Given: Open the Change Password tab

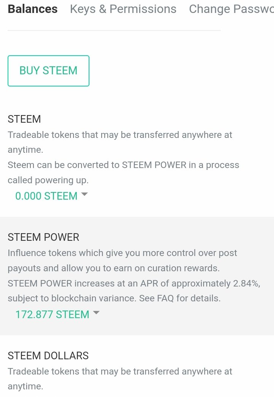Looking at the screenshot, I should (231, 9).
